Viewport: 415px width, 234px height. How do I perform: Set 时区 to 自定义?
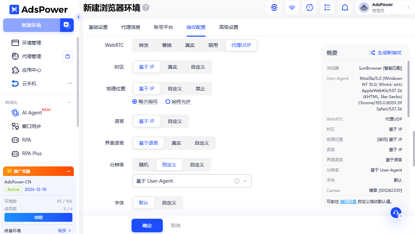point(198,67)
